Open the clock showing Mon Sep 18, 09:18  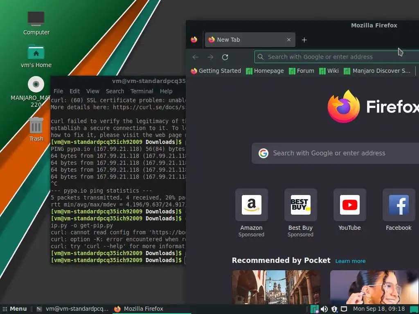[378, 309]
